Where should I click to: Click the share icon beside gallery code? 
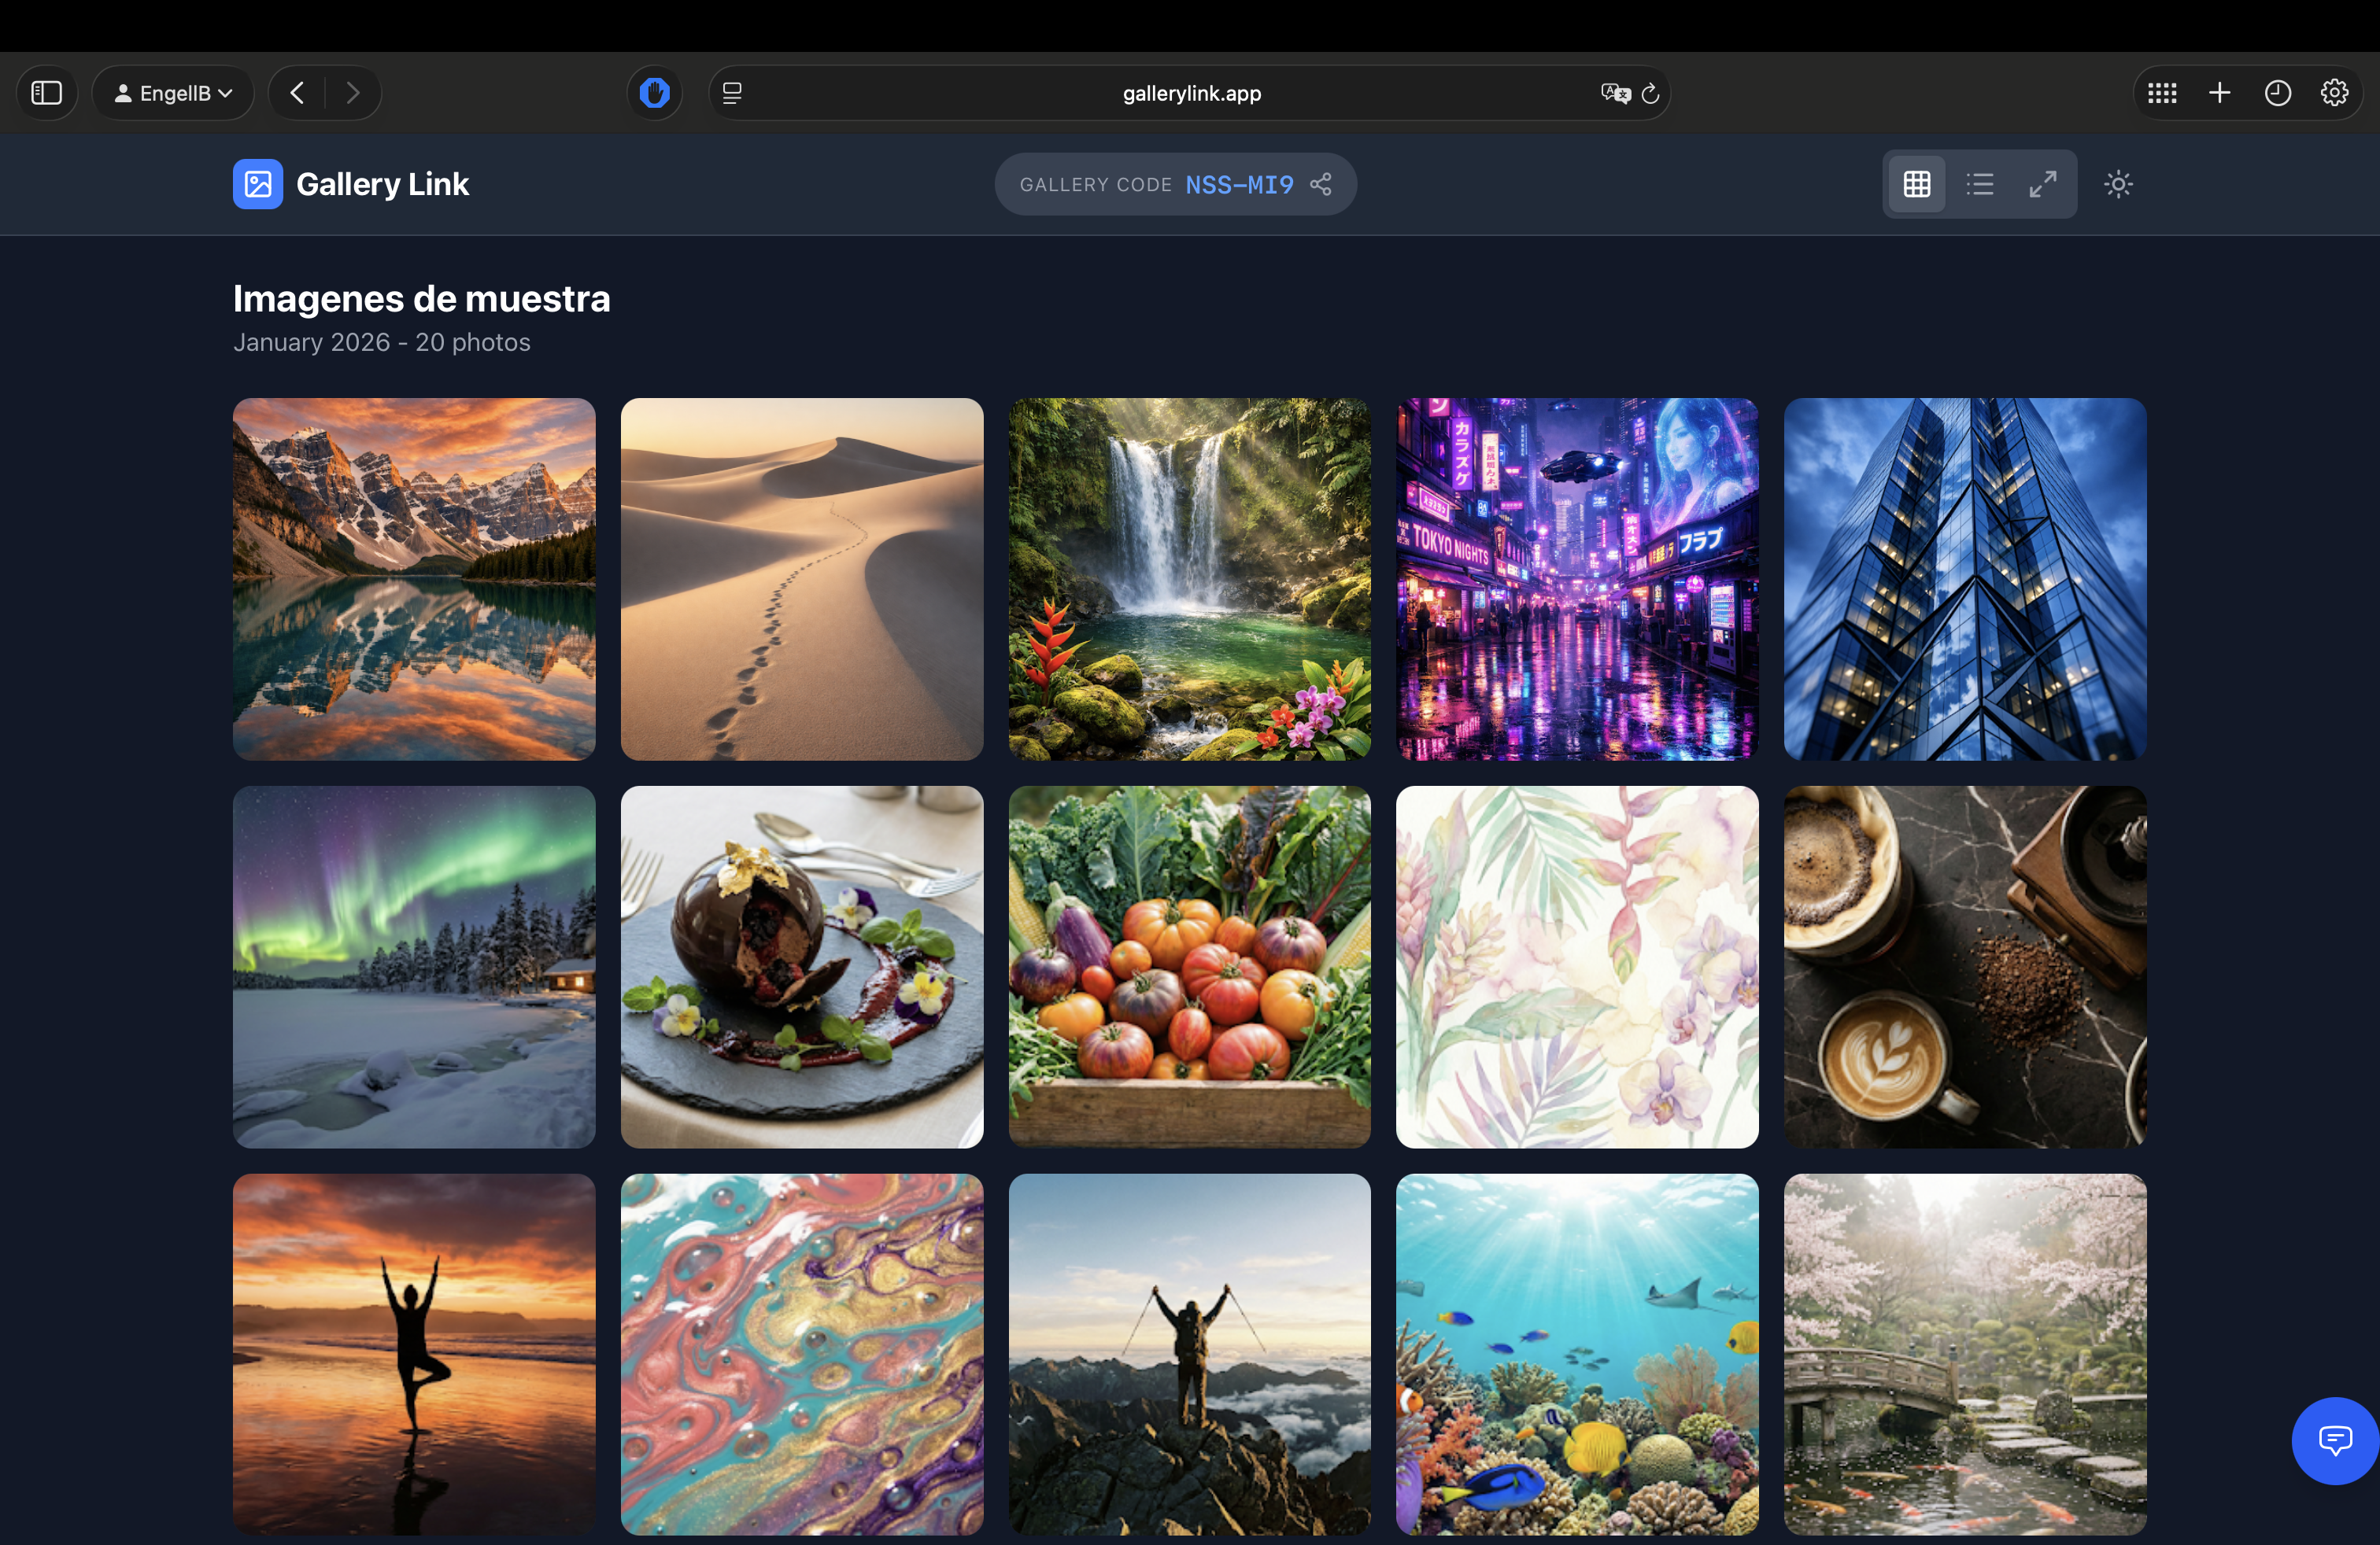pyautogui.click(x=1321, y=184)
